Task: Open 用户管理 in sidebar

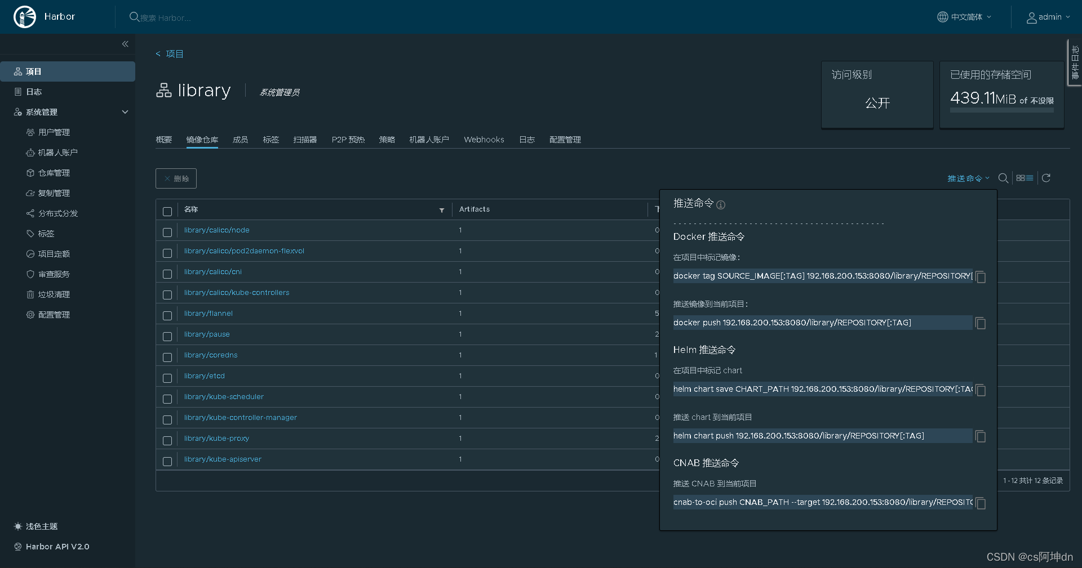Action: tap(54, 132)
